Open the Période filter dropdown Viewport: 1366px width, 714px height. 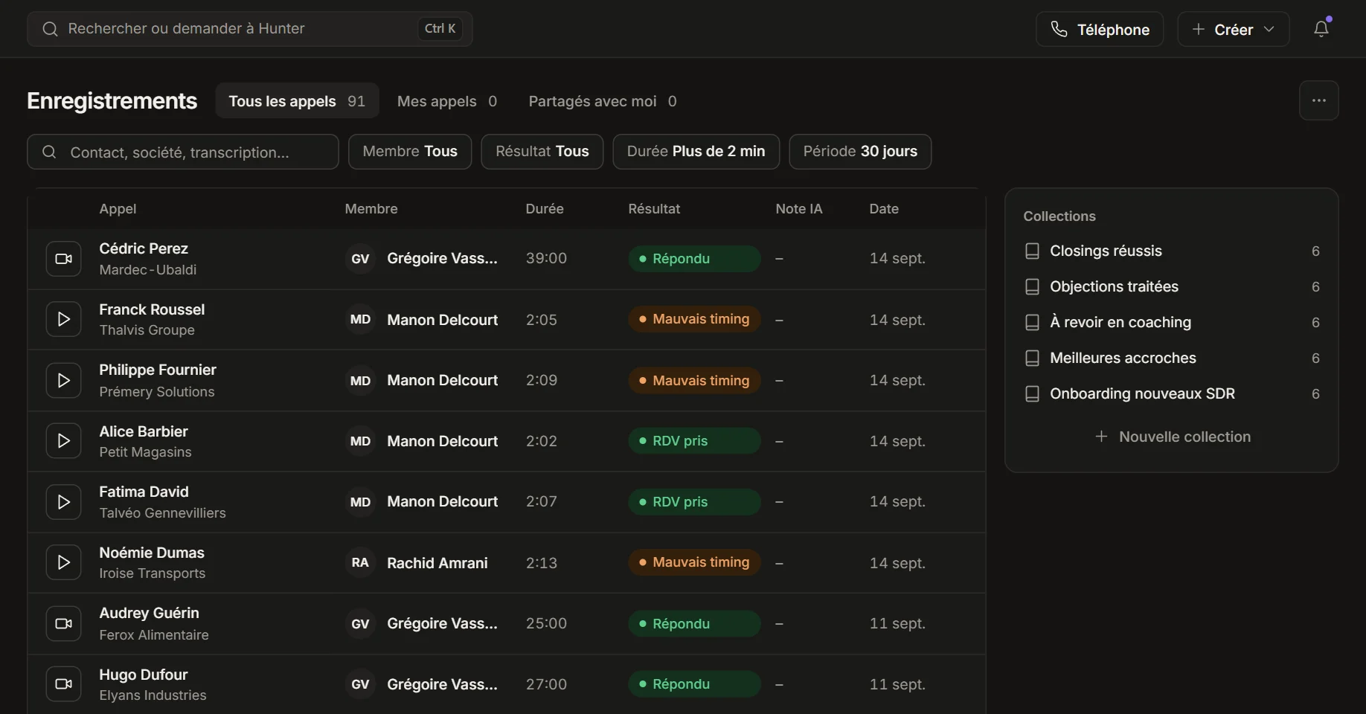[860, 152]
